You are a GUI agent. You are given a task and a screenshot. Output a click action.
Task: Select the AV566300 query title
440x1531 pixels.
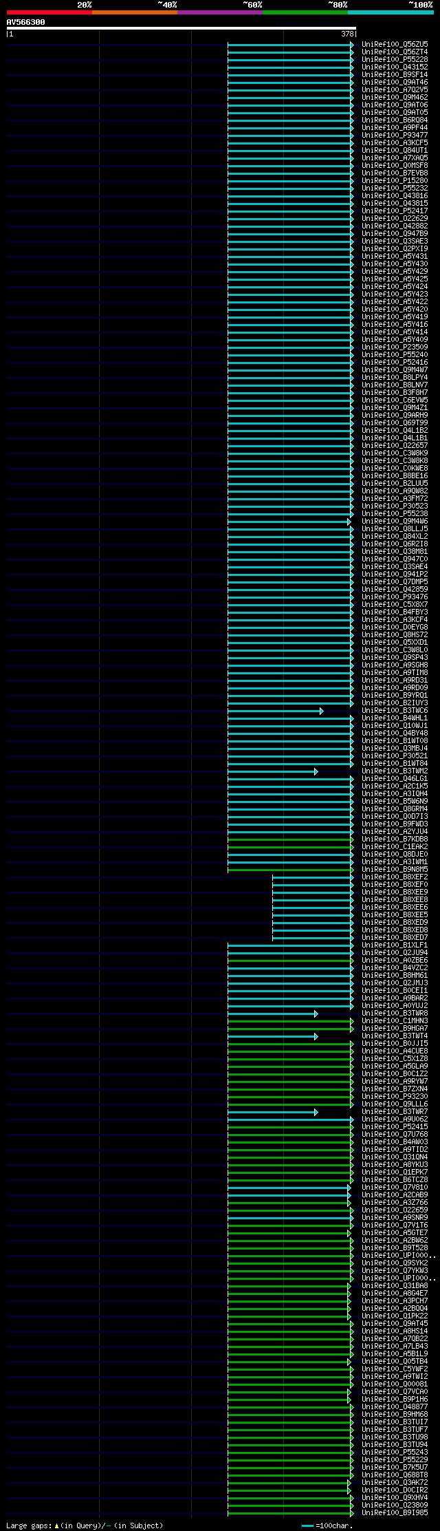[x=26, y=22]
